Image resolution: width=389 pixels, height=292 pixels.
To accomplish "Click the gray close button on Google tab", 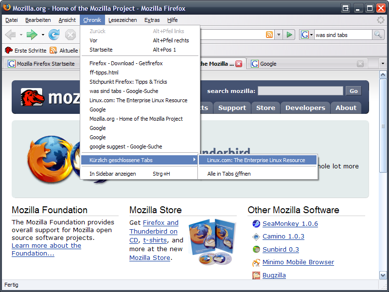I will click(x=360, y=64).
